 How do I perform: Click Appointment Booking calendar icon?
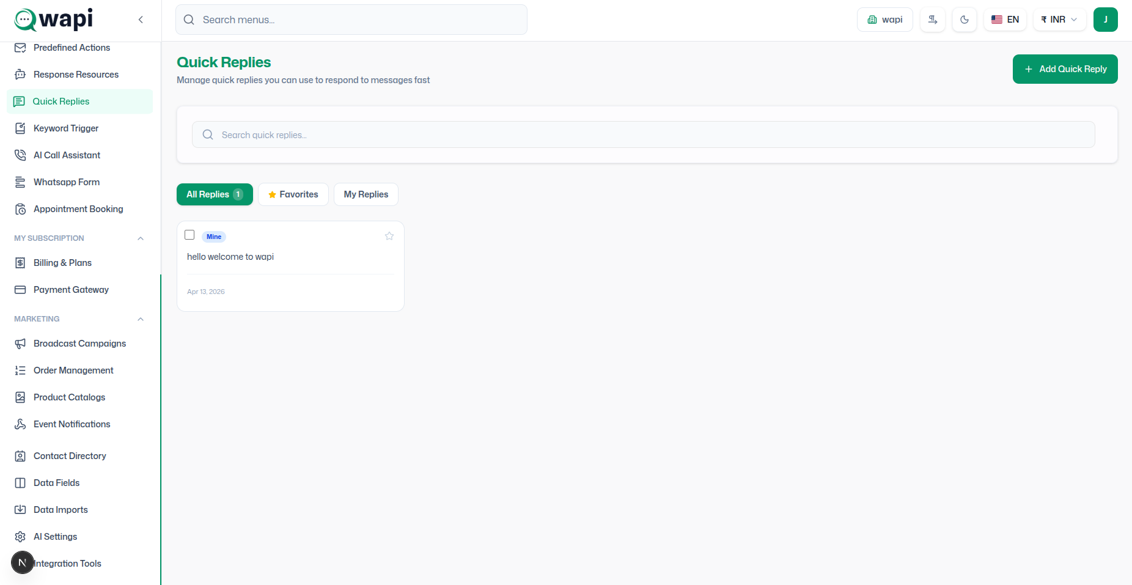[20, 209]
